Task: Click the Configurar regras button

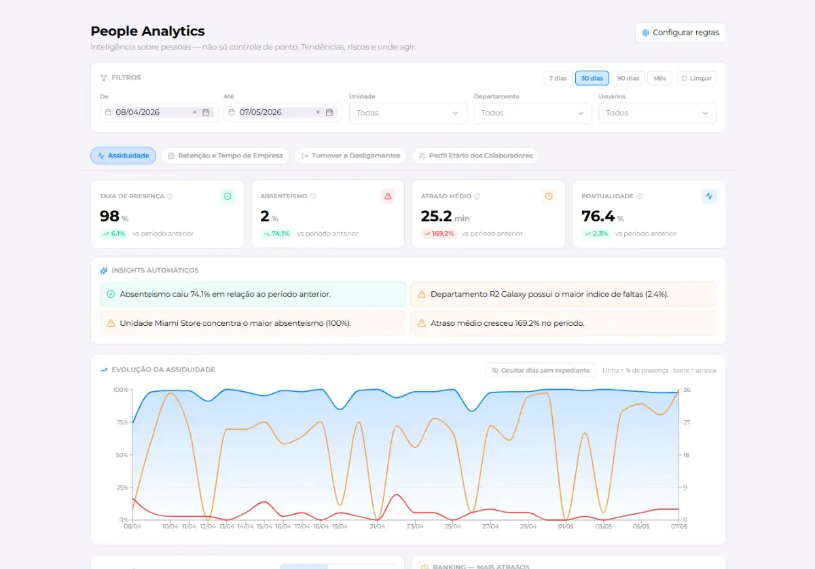Action: click(681, 33)
